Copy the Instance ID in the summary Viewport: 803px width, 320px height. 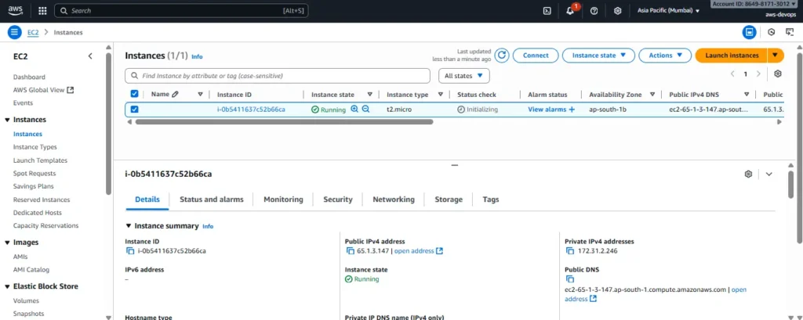[x=129, y=251]
